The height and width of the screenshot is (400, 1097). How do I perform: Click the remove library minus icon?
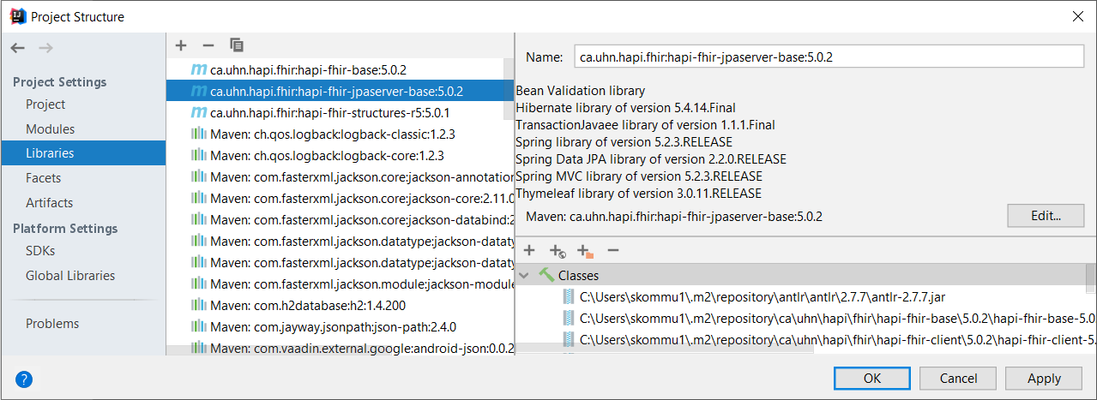click(x=208, y=45)
